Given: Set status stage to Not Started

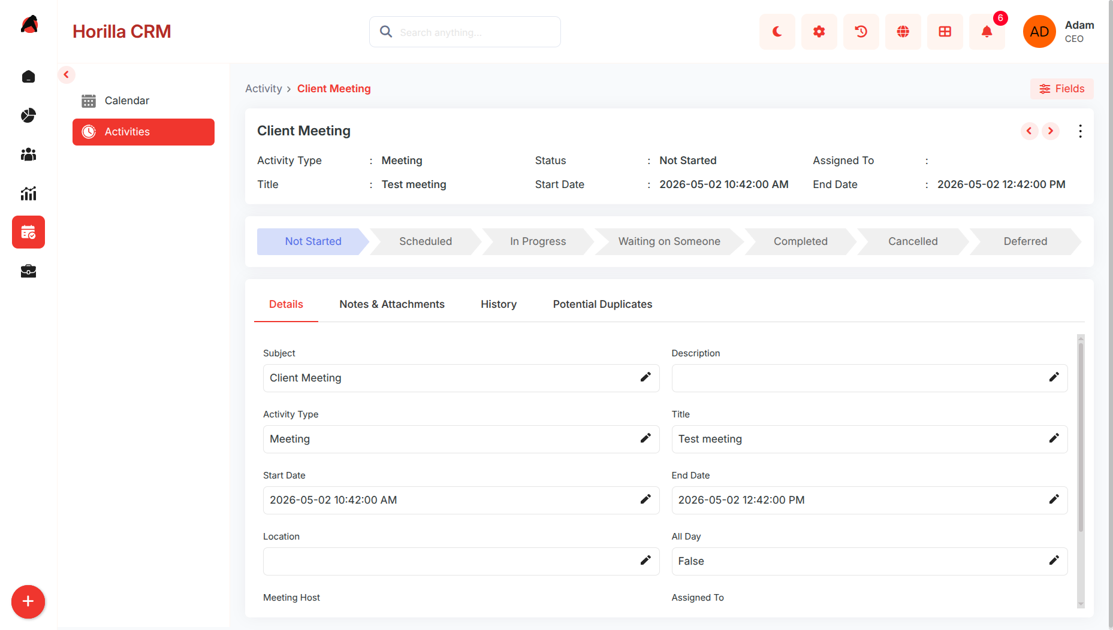Looking at the screenshot, I should 313,241.
